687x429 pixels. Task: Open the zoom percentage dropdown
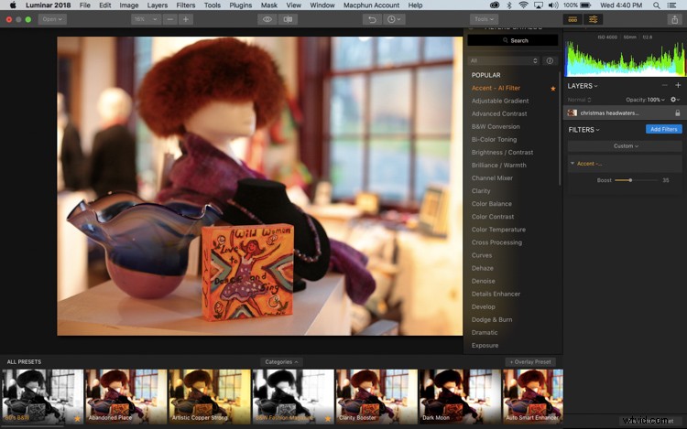pos(146,19)
